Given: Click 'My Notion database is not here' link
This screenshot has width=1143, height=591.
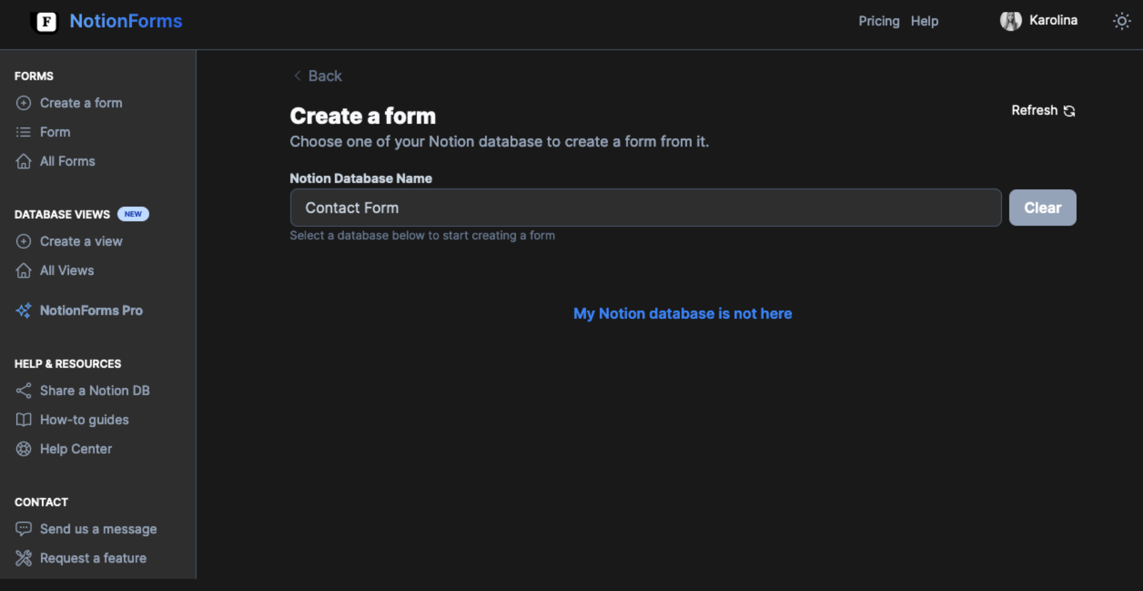Looking at the screenshot, I should click(682, 313).
